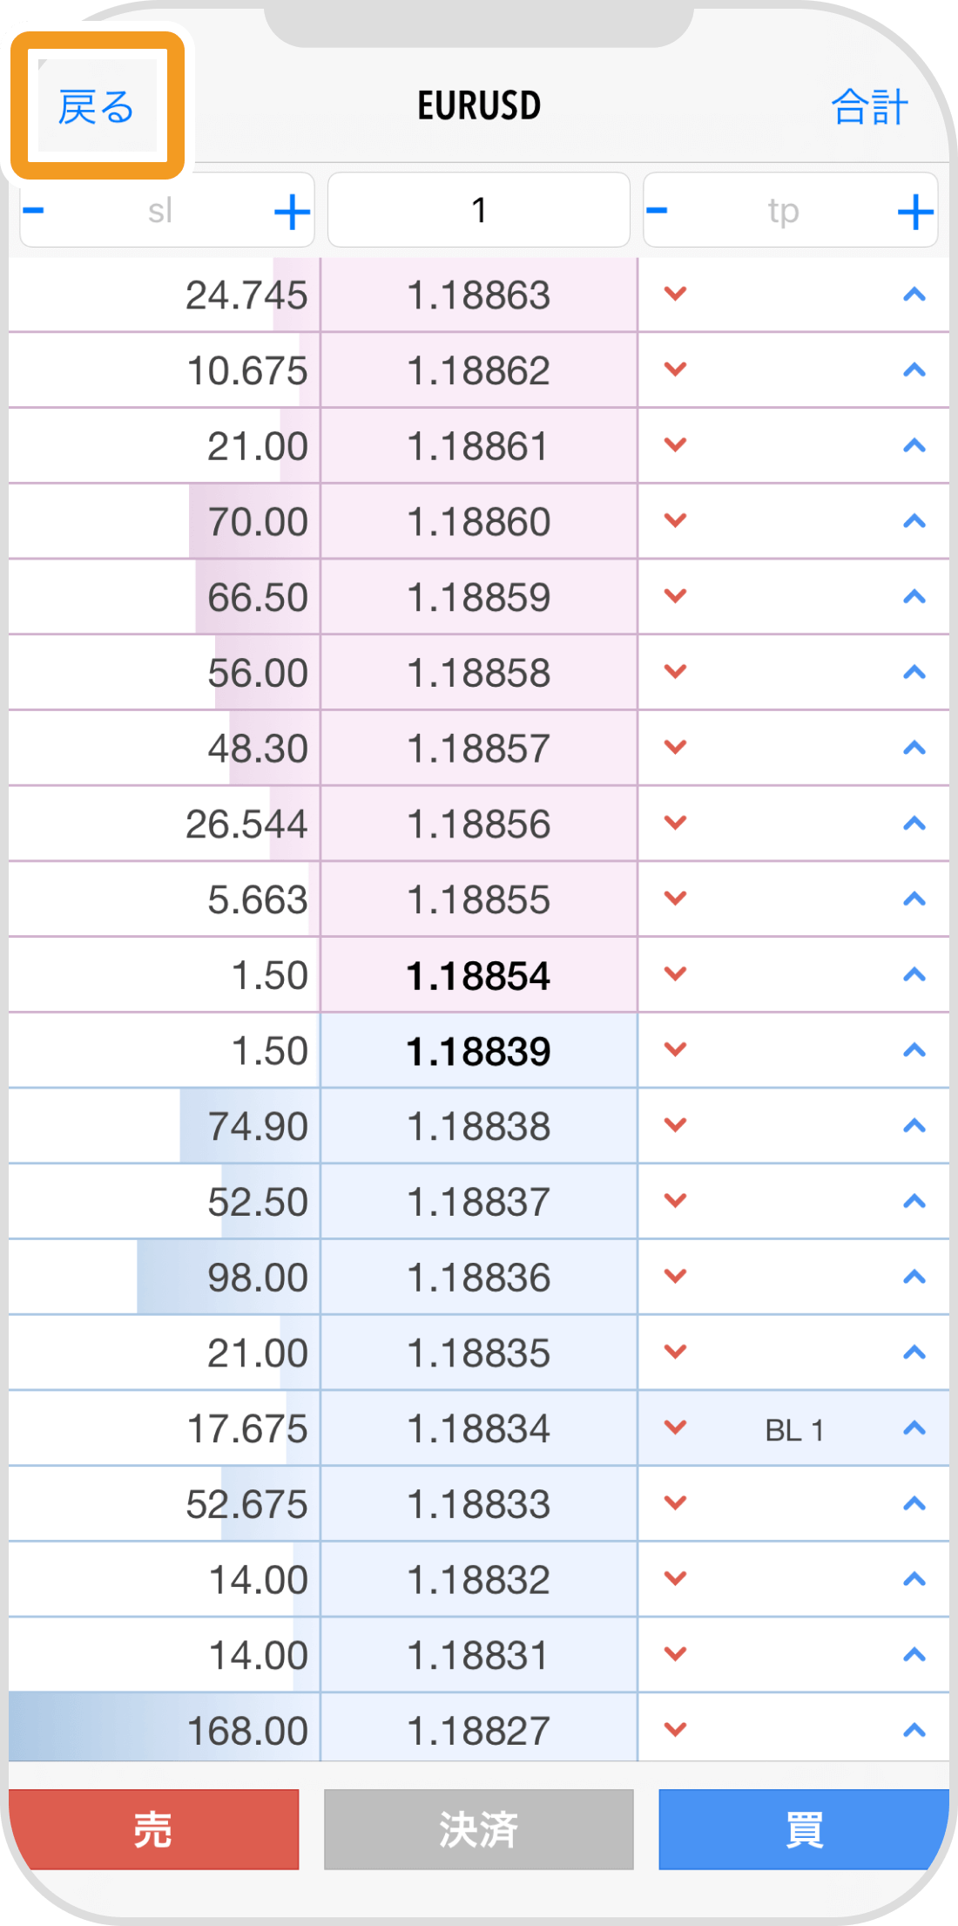Image resolution: width=958 pixels, height=1926 pixels.
Task: Tap the take-profit (tp) minus icon
Action: coord(658,210)
